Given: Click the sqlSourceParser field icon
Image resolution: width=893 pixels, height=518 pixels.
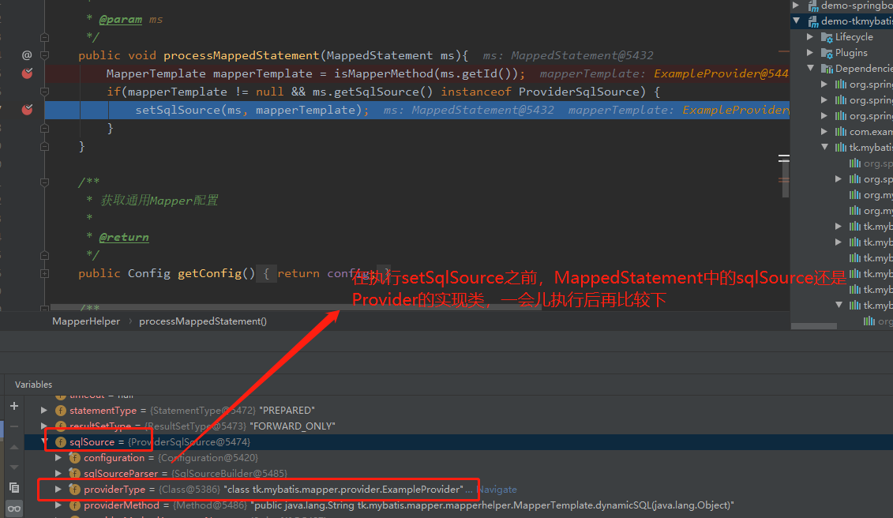Looking at the screenshot, I should tap(74, 474).
